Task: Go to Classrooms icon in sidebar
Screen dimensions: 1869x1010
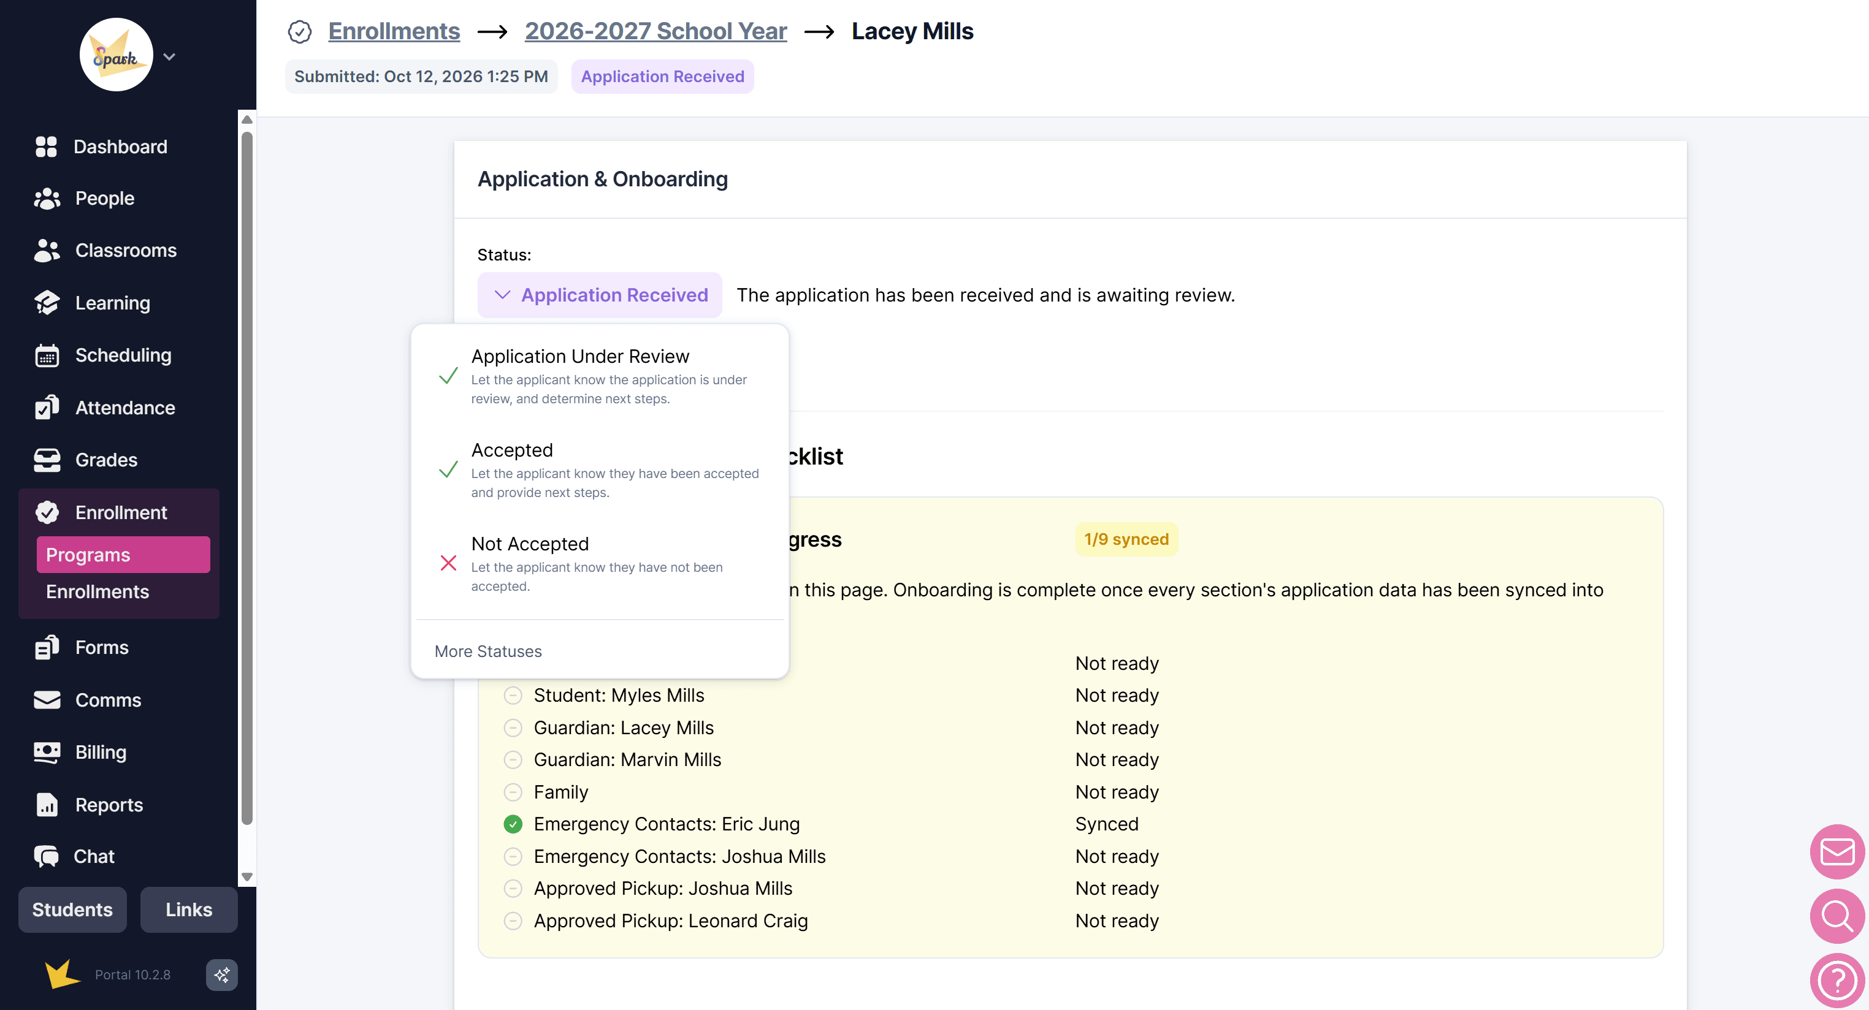Action: pyautogui.click(x=47, y=250)
